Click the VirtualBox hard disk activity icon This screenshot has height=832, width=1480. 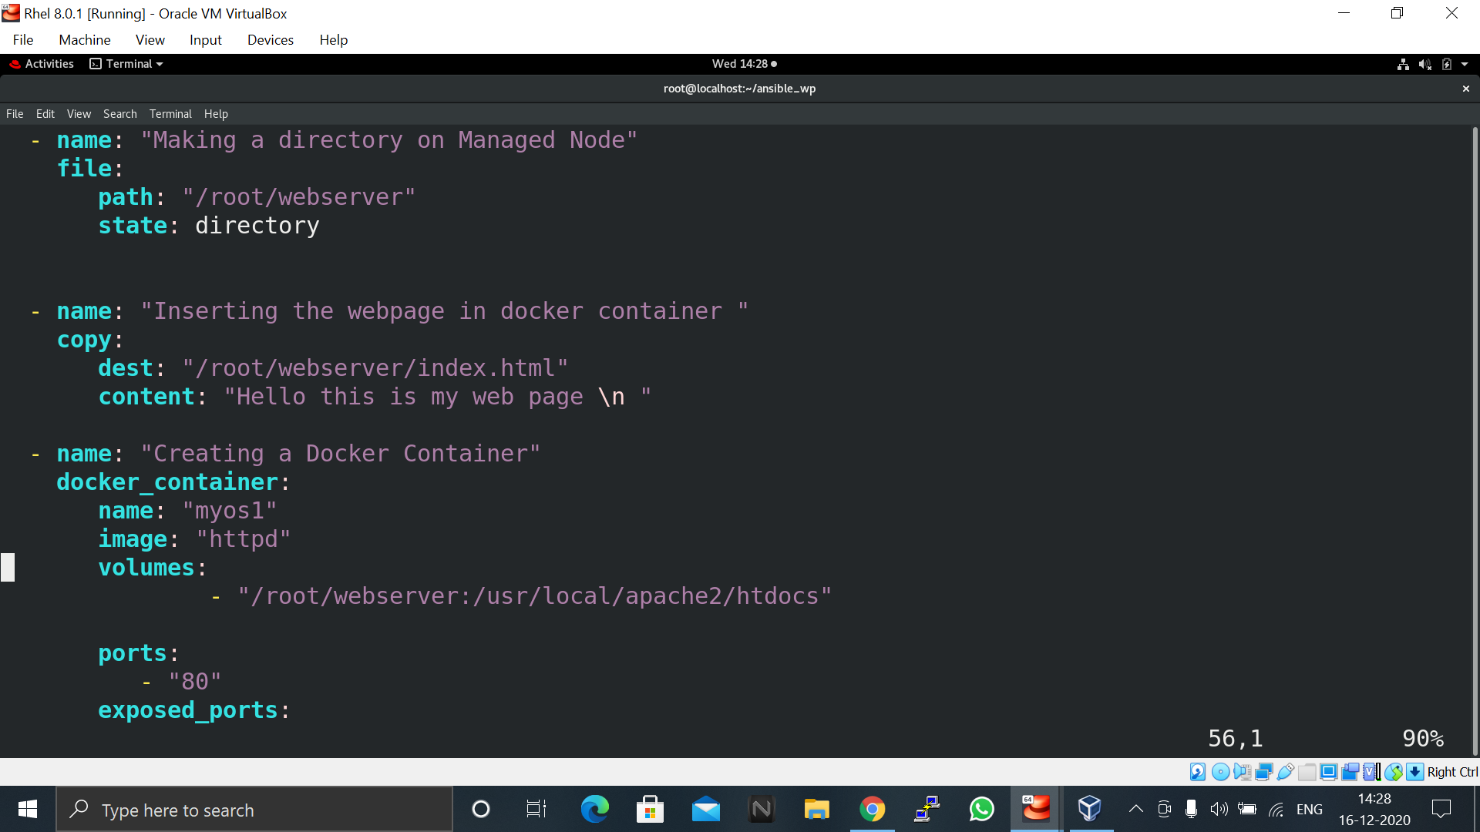pyautogui.click(x=1197, y=772)
